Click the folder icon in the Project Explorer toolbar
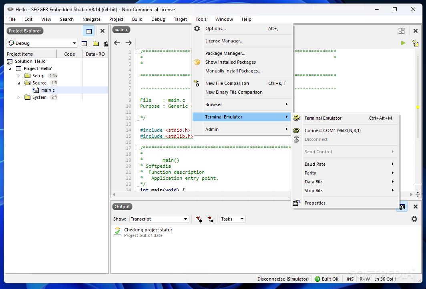The width and height of the screenshot is (426, 289). point(96,44)
